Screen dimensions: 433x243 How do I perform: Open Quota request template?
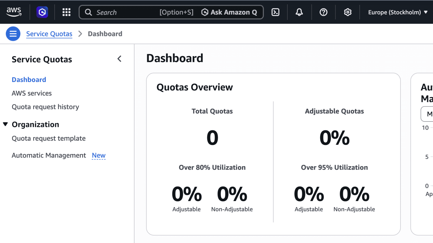pyautogui.click(x=49, y=138)
